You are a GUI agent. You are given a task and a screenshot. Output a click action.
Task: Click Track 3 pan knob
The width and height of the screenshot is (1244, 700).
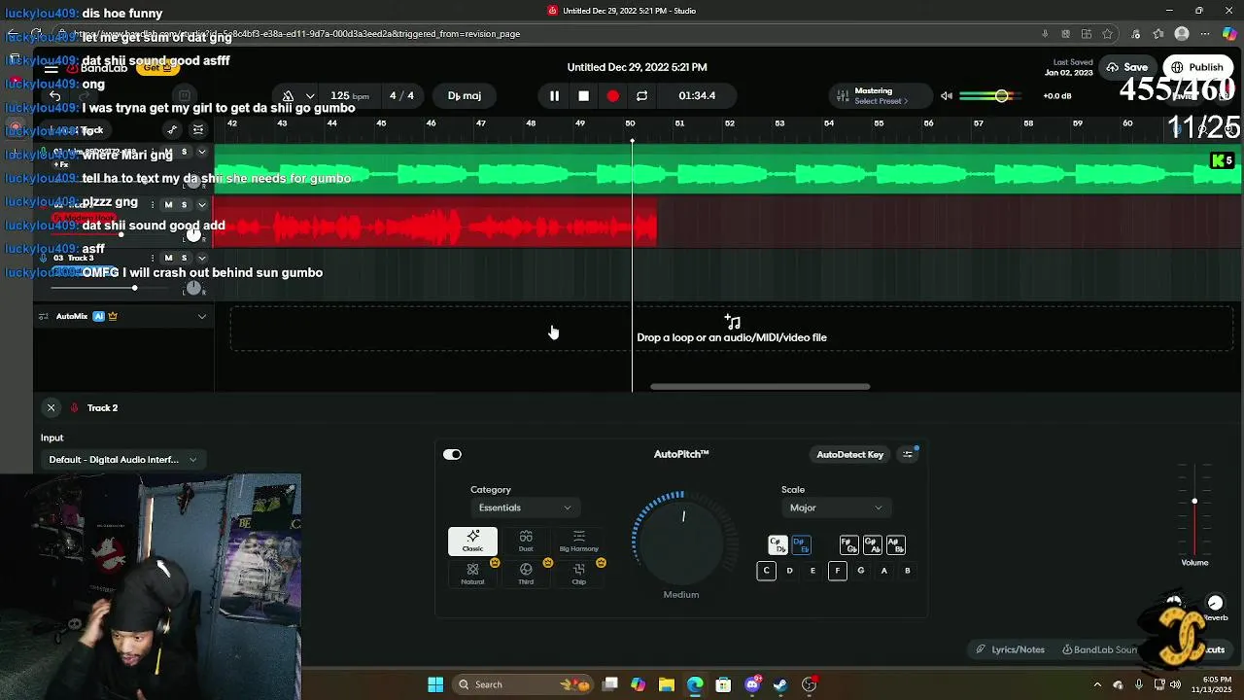(194, 287)
